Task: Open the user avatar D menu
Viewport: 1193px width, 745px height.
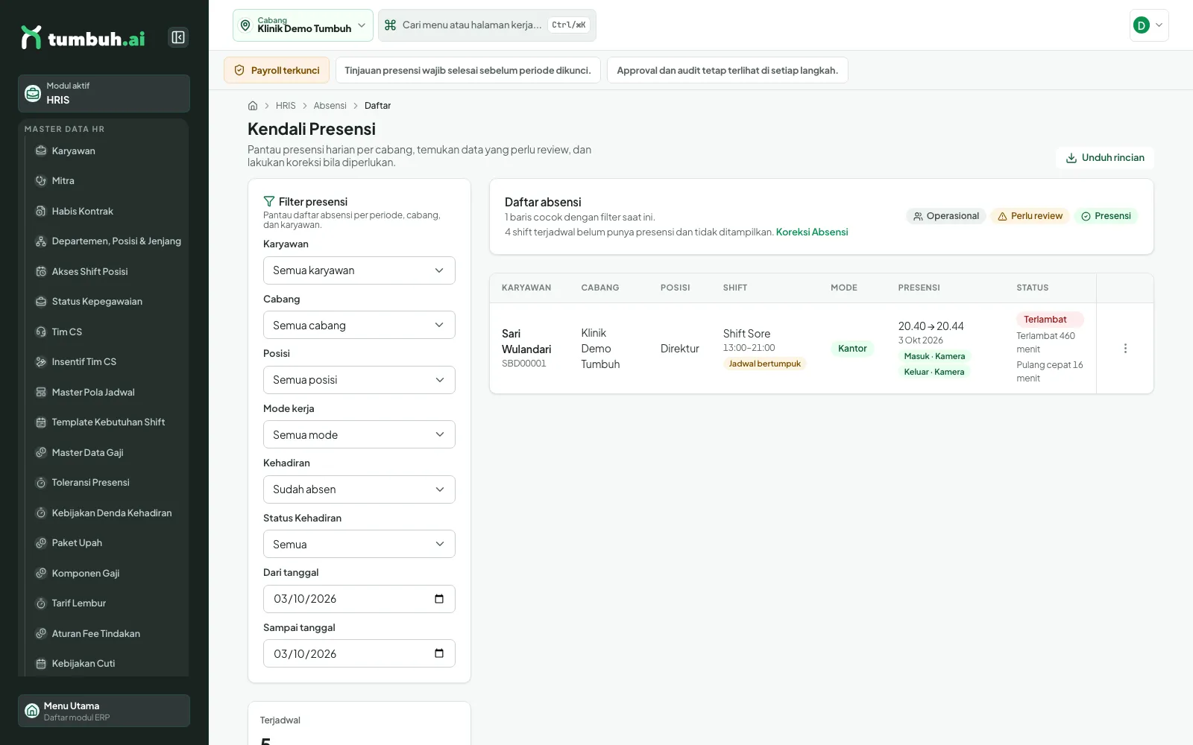Action: 1149,25
